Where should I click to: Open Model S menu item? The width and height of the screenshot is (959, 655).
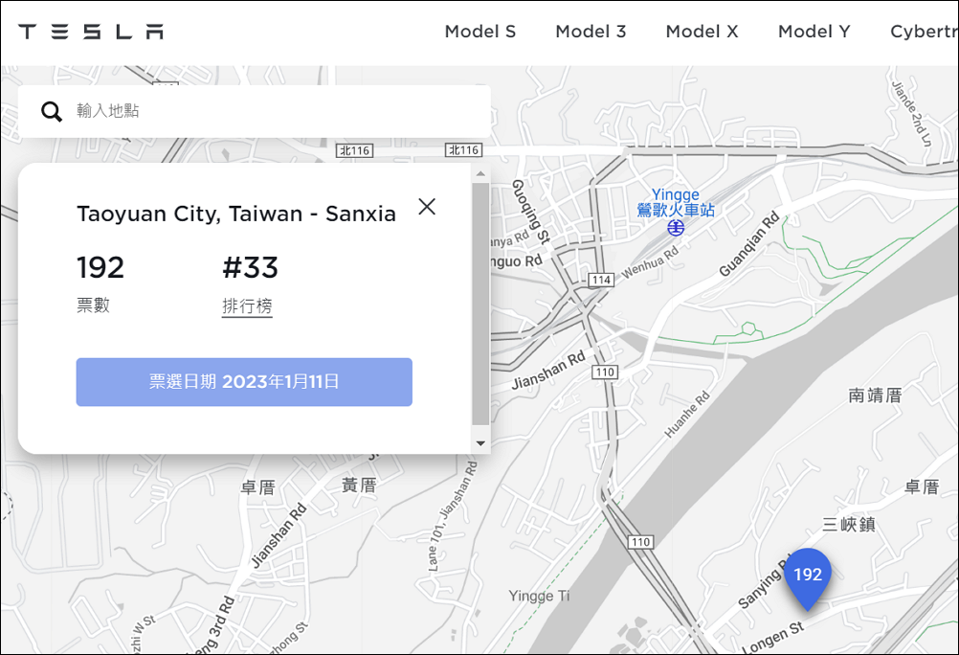pos(480,32)
